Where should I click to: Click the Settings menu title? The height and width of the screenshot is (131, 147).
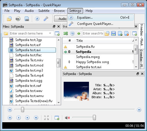click(x=75, y=11)
